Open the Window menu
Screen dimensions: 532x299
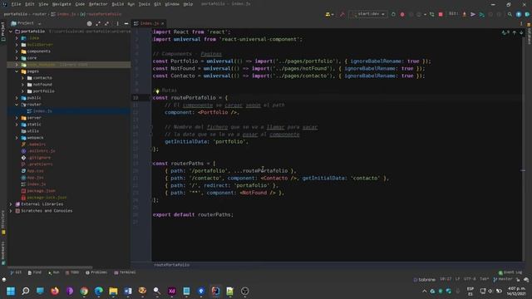172,4
